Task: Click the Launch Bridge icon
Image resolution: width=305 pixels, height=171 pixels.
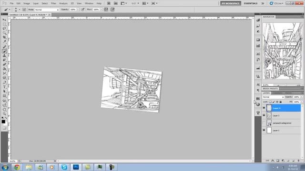Action: point(109,3)
